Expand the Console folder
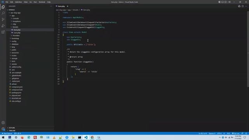Screen dimensions: 249x140 16,19
